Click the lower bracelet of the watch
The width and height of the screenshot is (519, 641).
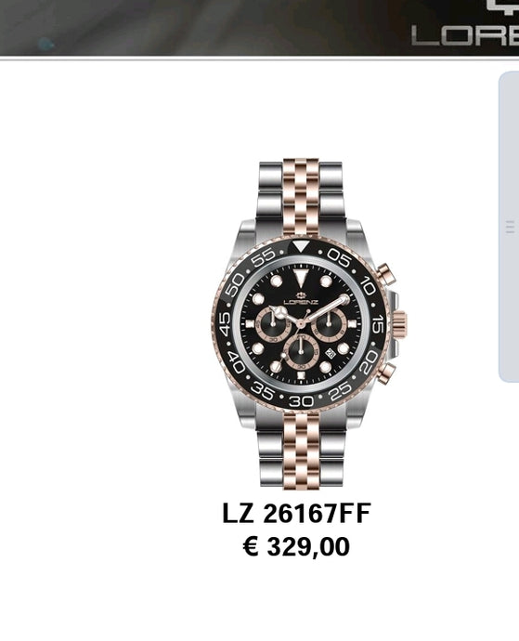coord(301,449)
